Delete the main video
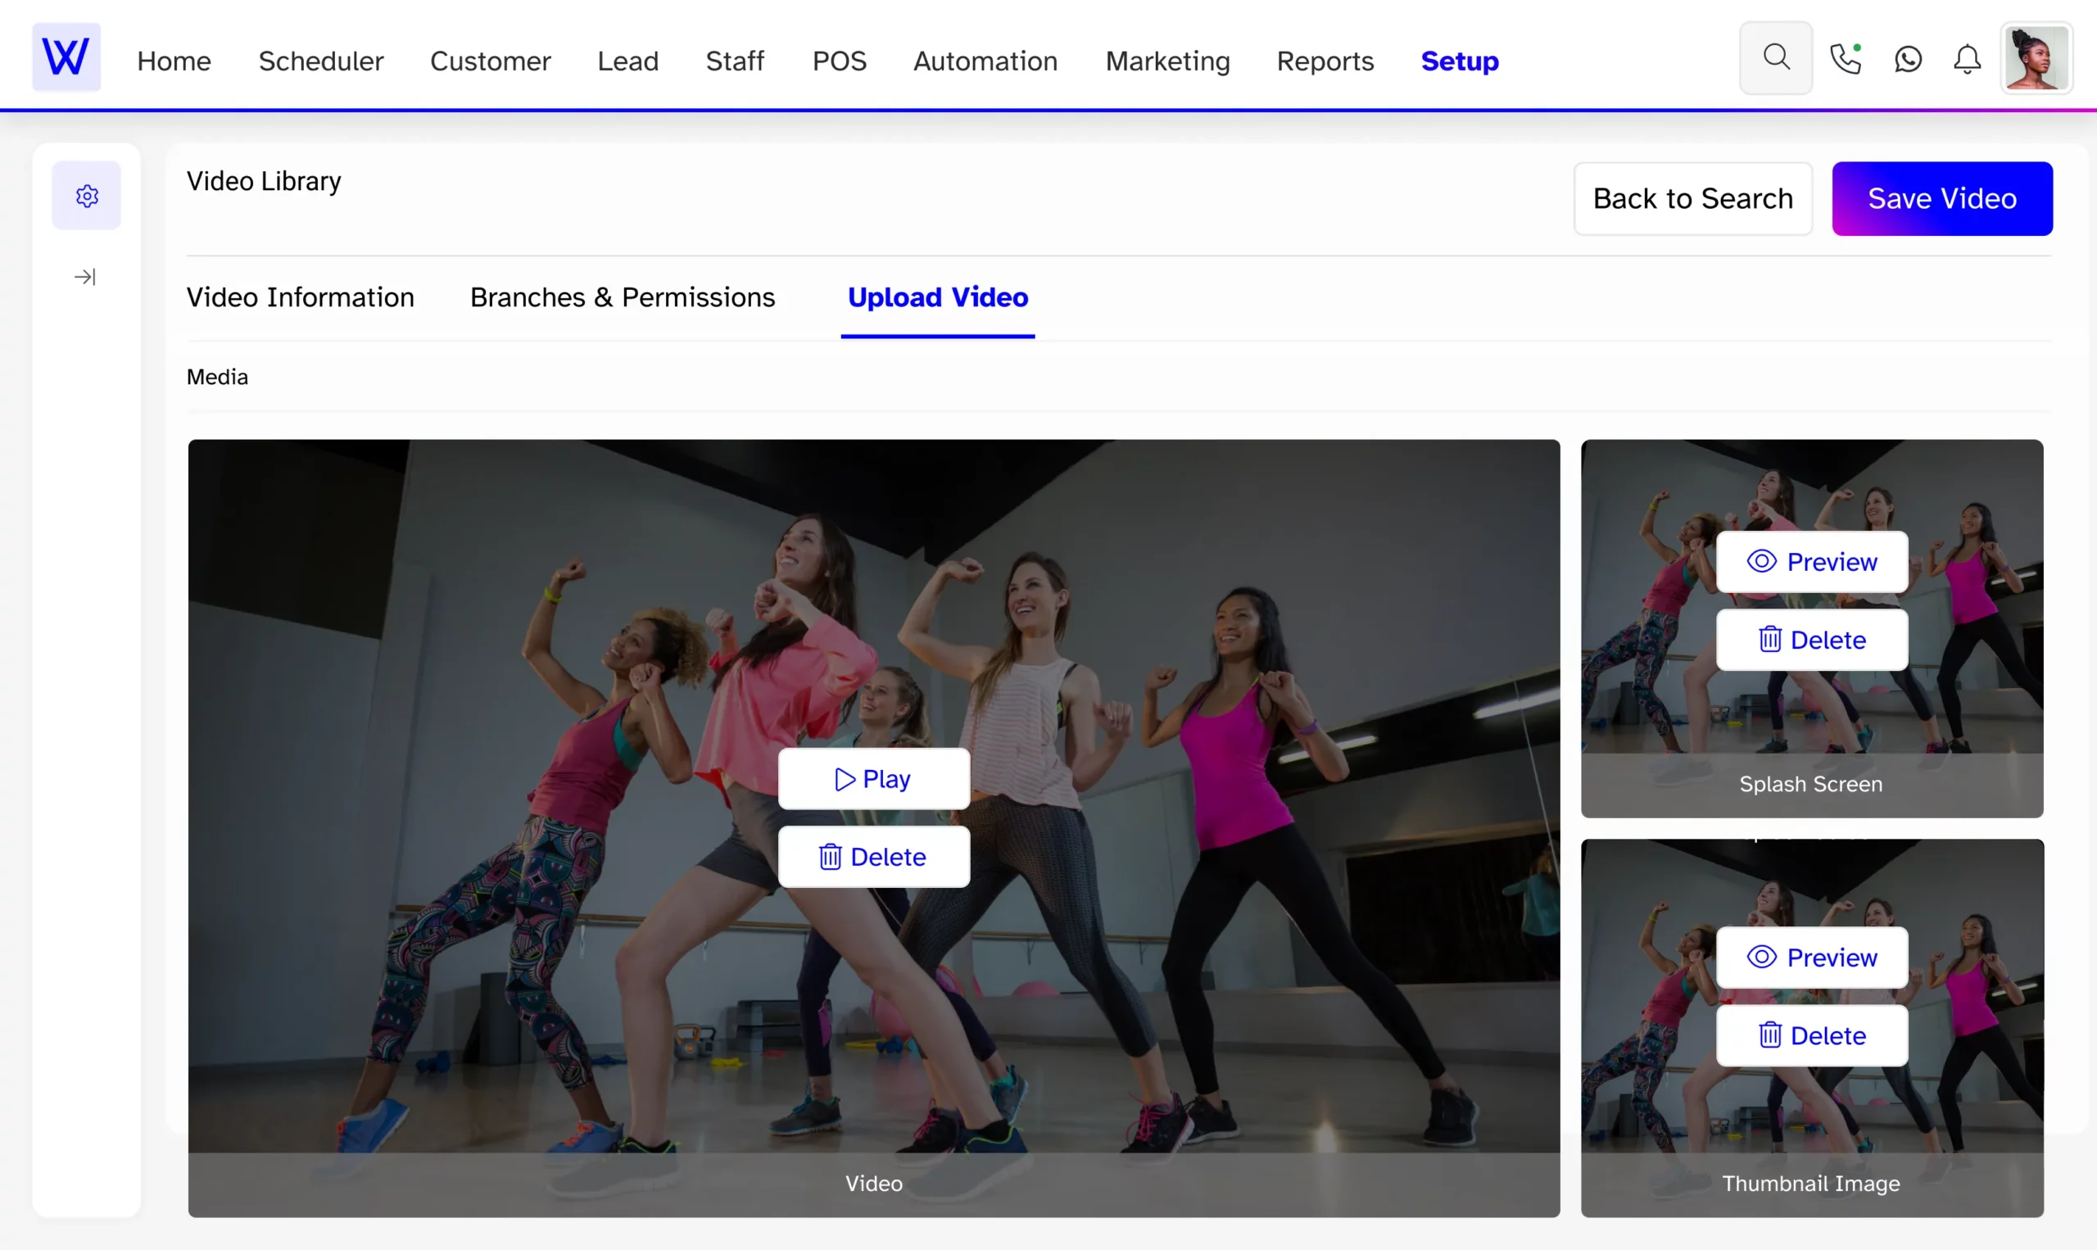 pyautogui.click(x=873, y=857)
